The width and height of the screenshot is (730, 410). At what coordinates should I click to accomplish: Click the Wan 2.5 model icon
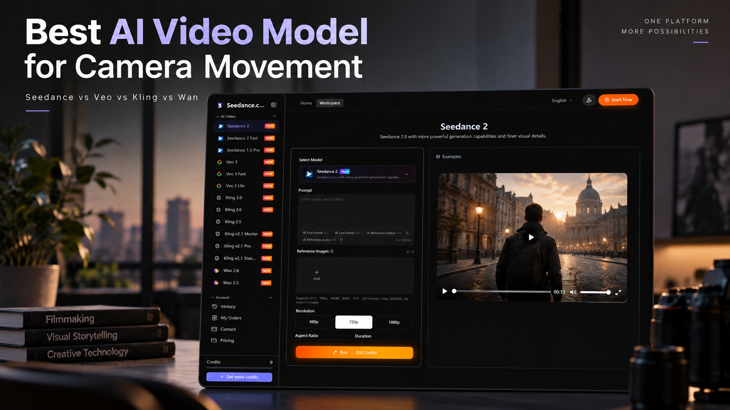tap(216, 283)
